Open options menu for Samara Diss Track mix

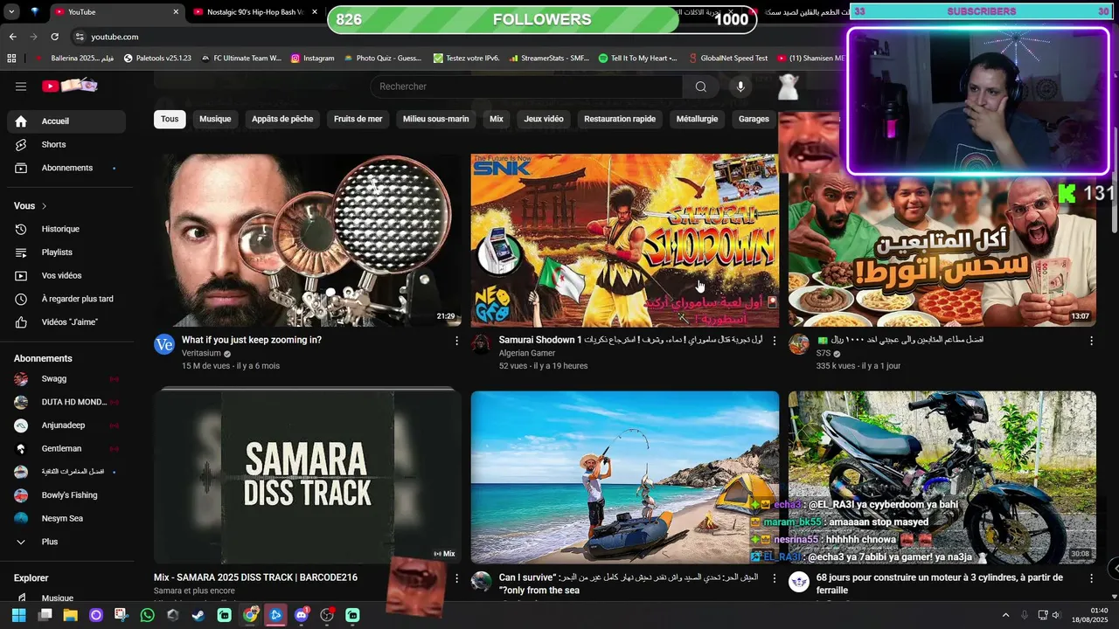coord(456,578)
